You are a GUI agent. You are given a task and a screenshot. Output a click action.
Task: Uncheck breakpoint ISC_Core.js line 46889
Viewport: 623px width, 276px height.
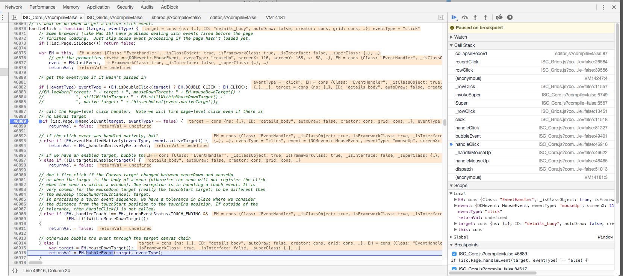click(454, 254)
